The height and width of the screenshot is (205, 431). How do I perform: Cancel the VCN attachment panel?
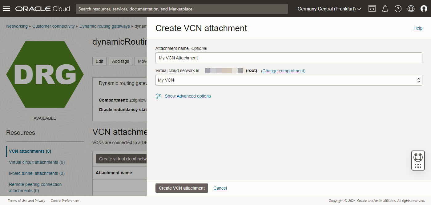220,188
